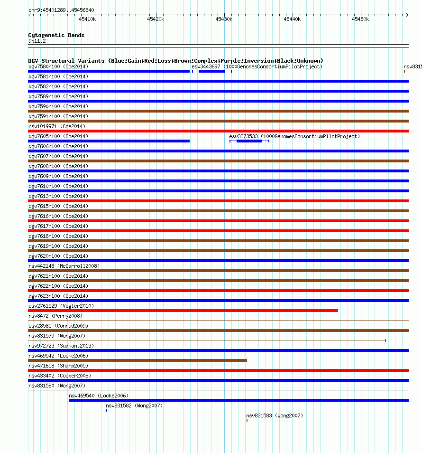This screenshot has width=422, height=453.
Task: Click the dgv7613n100 (Coe2014) label
Action: pos(58,196)
